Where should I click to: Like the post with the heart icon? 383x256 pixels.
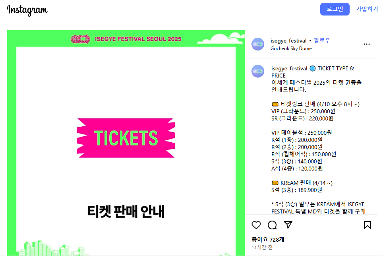(256, 225)
